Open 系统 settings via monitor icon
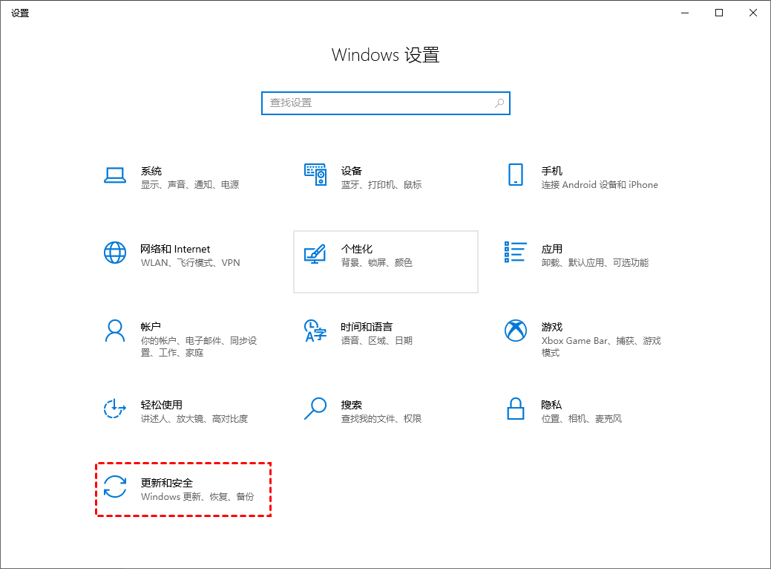 click(x=115, y=175)
